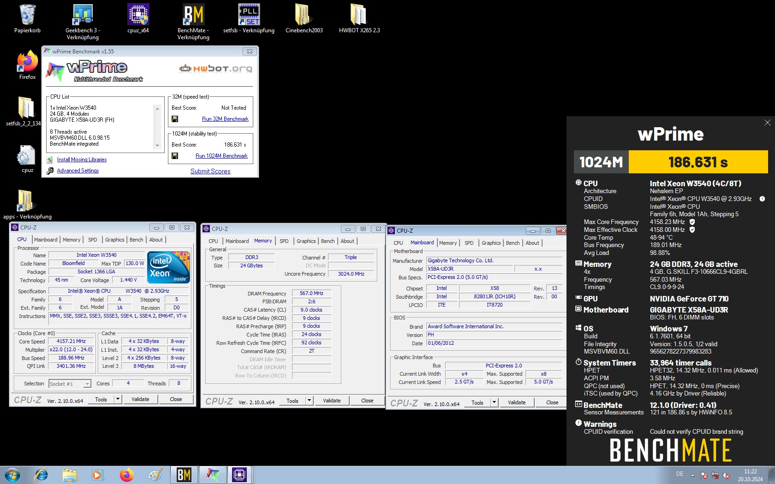The height and width of the screenshot is (484, 775).
Task: Open the cpuz config file icon
Action: pos(26,155)
